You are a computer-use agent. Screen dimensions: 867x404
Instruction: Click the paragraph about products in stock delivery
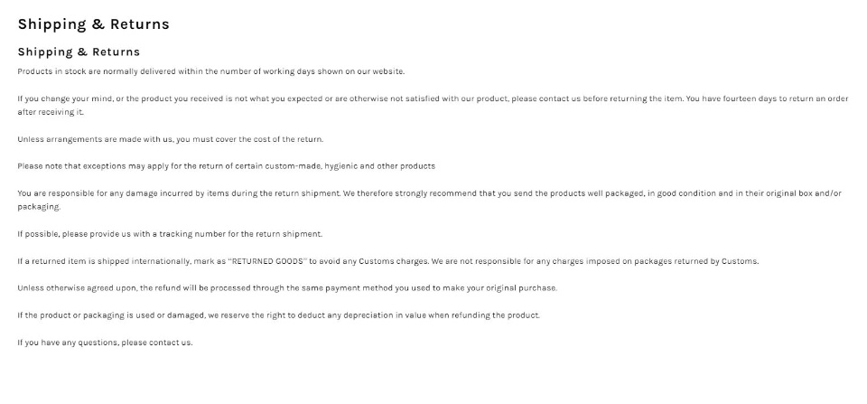click(x=211, y=71)
